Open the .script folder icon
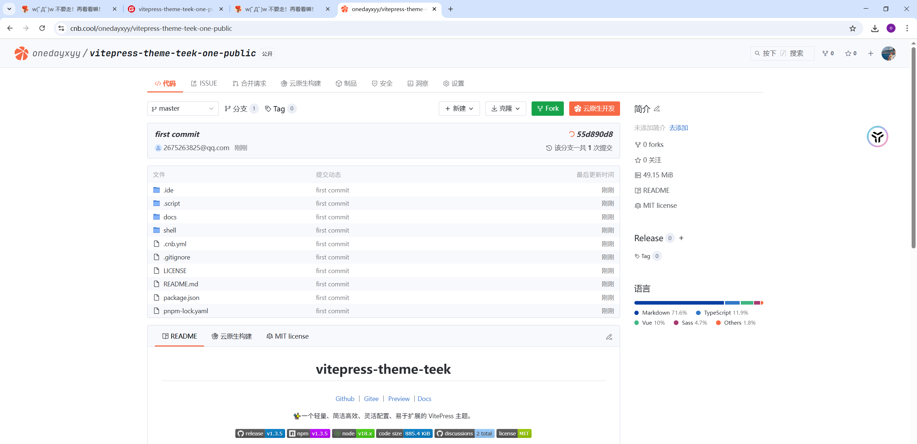This screenshot has height=444, width=917. point(157,203)
